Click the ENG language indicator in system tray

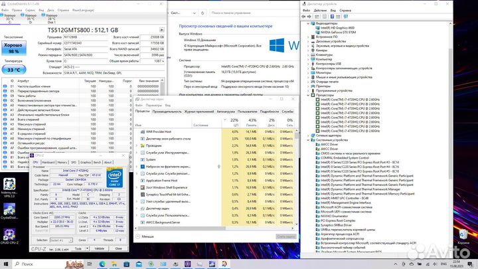pos(443,264)
